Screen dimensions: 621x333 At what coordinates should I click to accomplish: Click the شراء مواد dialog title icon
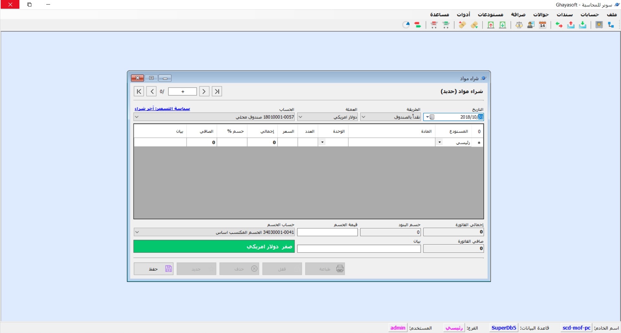point(484,78)
